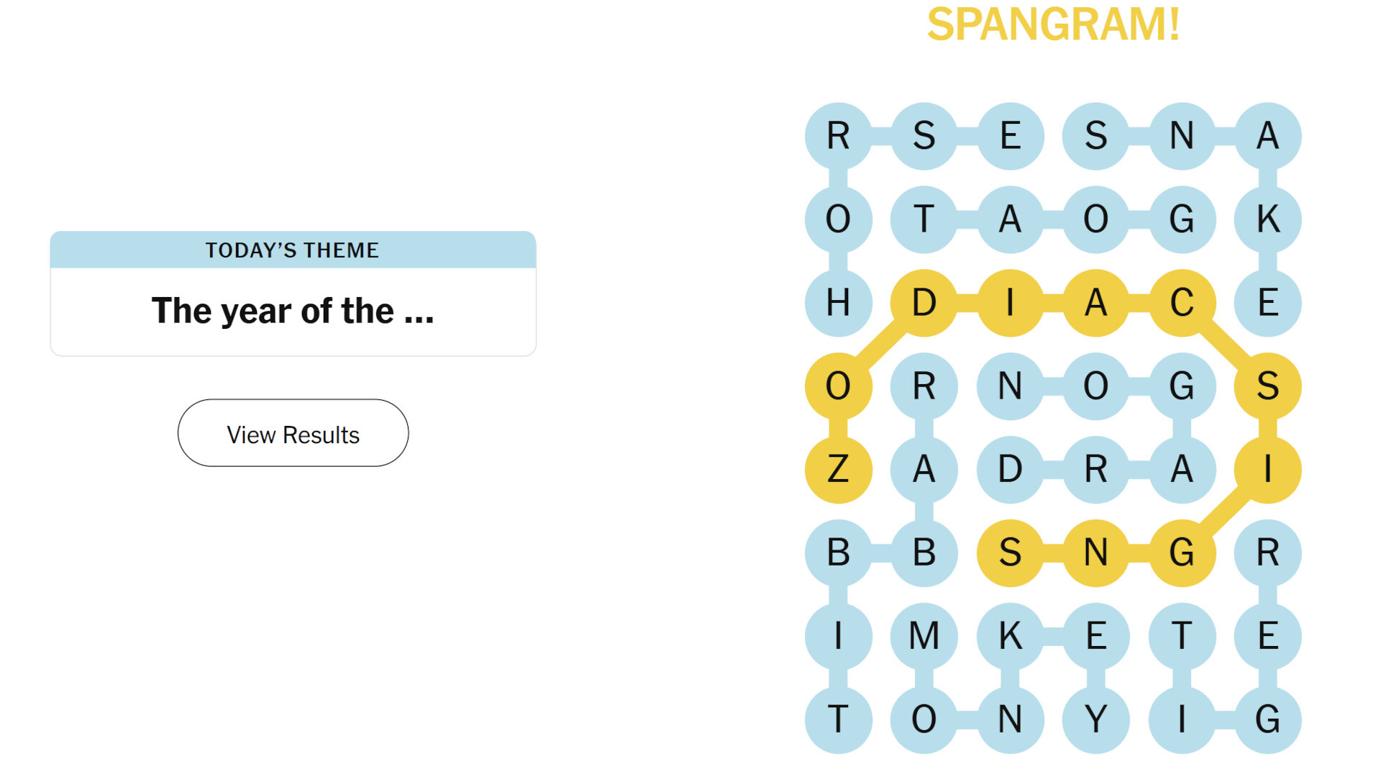Select the yellow letter Z tile

(838, 469)
